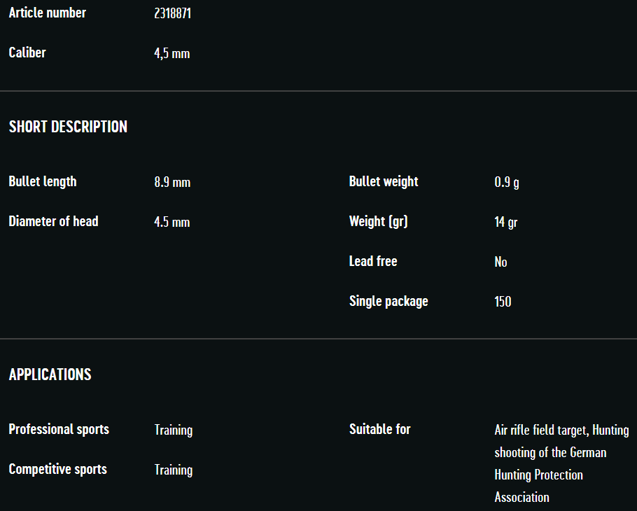Image resolution: width=637 pixels, height=511 pixels.
Task: Select the 8.9 mm bullet length value
Action: (172, 183)
